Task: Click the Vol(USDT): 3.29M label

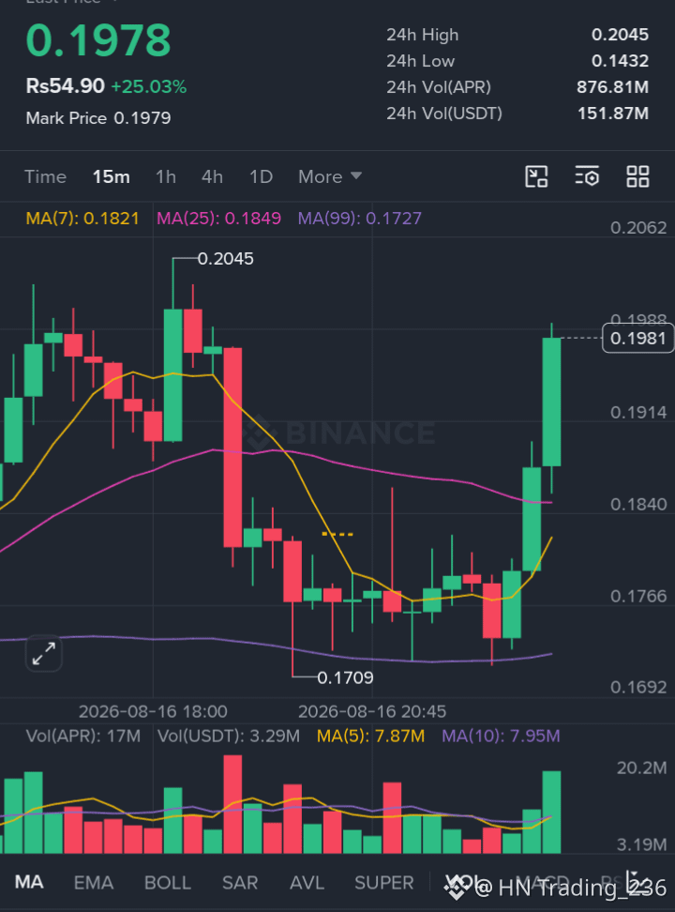Action: [229, 736]
